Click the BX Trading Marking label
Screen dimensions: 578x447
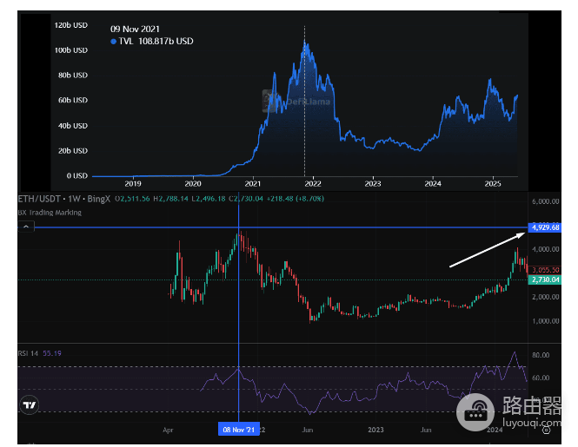(50, 213)
